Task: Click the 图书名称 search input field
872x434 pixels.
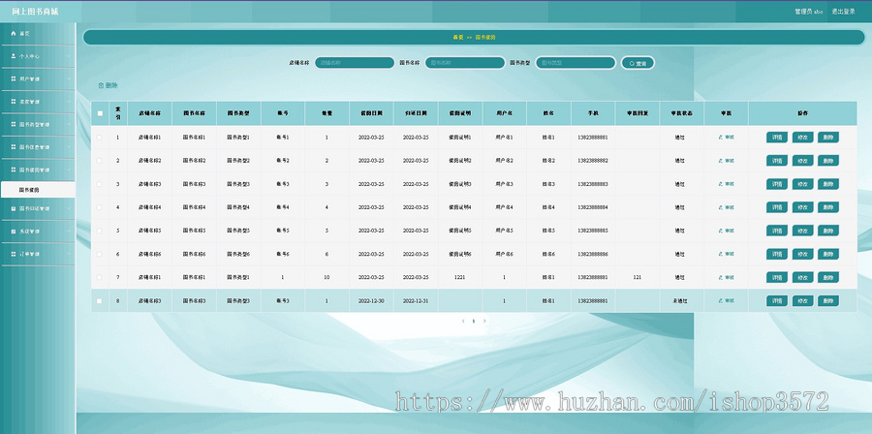Action: pyautogui.click(x=465, y=63)
